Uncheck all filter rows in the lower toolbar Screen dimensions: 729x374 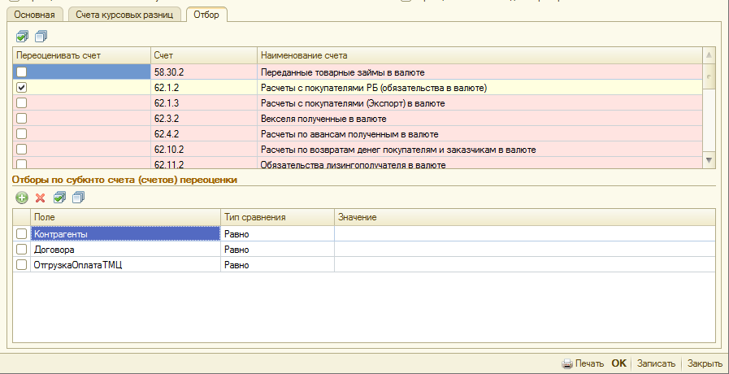[x=78, y=198]
